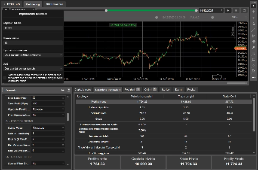Click the chart horizontal scrollbar
258x170 pixels.
237,83
